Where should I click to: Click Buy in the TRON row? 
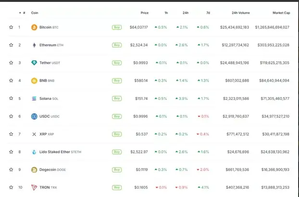pyautogui.click(x=117, y=187)
